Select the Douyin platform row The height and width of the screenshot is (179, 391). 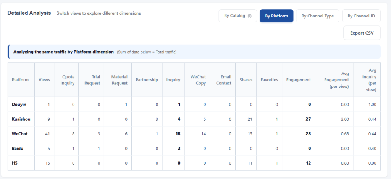point(194,105)
